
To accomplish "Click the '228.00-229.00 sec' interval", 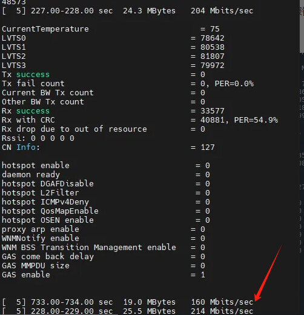I will tap(71, 311).
